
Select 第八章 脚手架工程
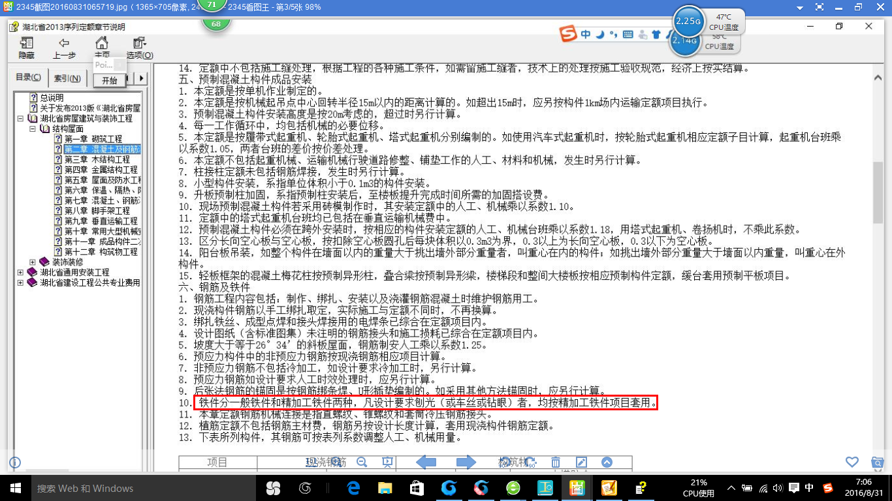(97, 211)
